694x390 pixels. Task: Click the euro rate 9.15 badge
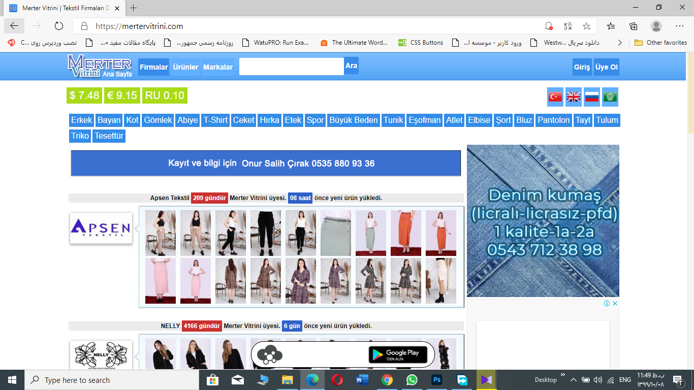(x=122, y=95)
